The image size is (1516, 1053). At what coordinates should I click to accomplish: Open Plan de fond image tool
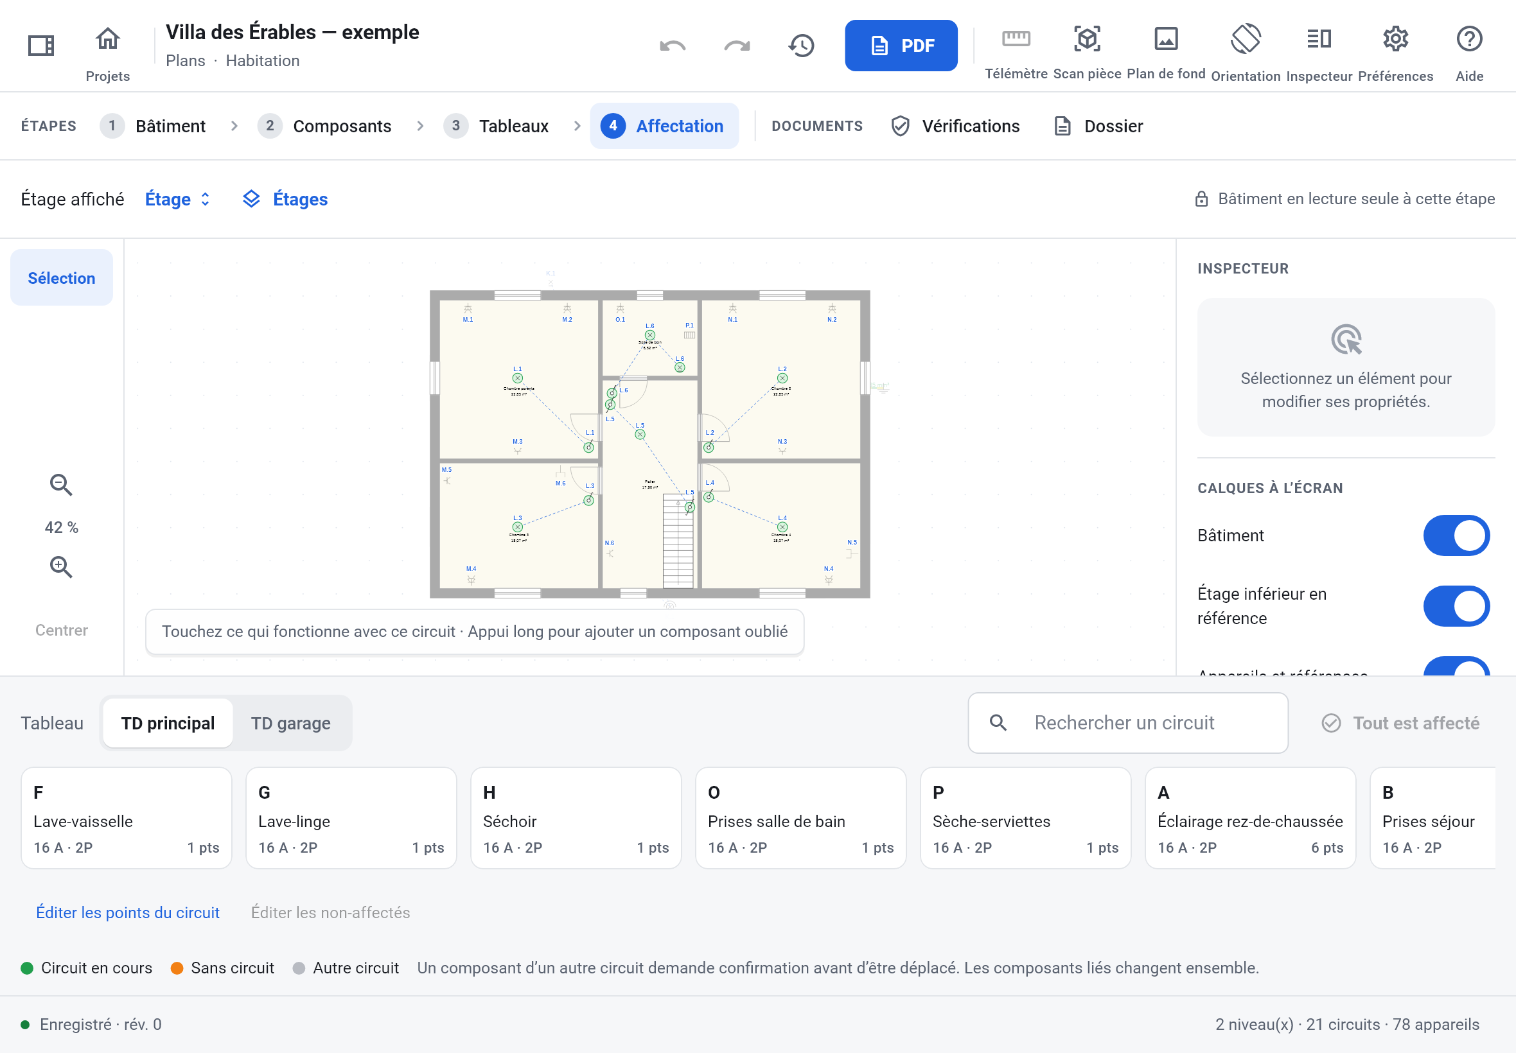tap(1165, 53)
